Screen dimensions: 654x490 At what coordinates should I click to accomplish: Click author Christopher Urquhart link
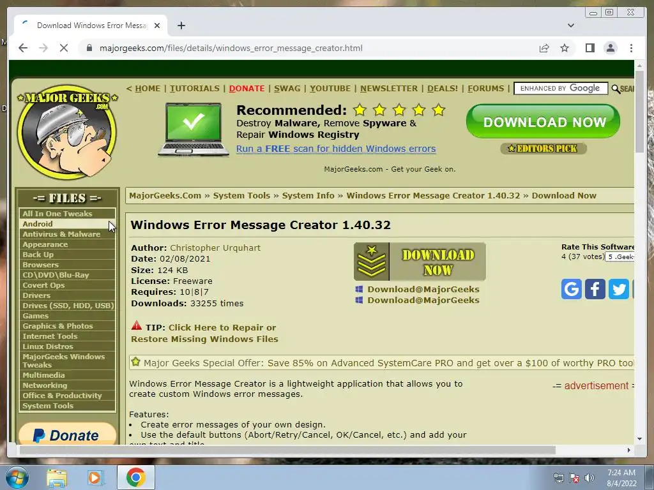pos(215,248)
